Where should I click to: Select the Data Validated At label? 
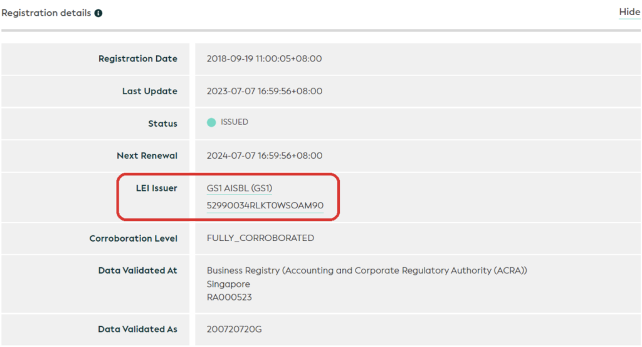137,271
